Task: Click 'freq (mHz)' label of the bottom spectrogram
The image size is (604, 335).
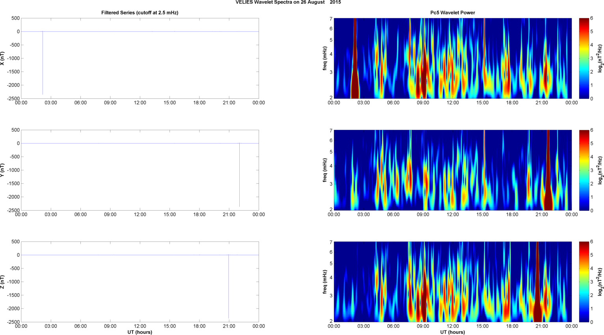Action: (x=324, y=282)
